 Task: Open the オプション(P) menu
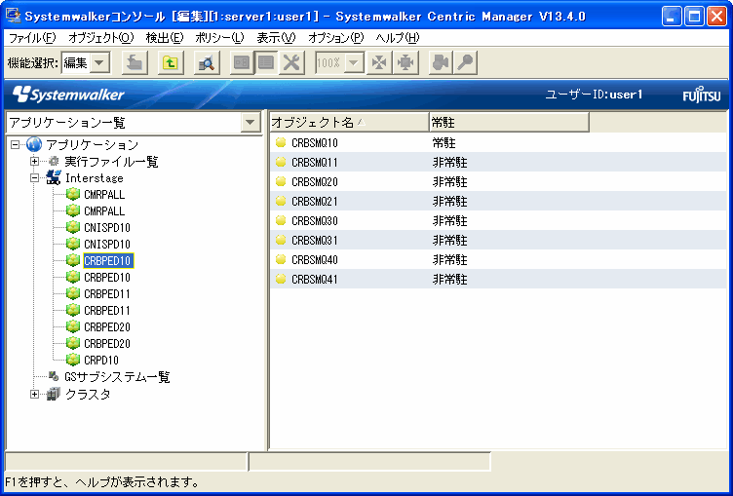coord(335,38)
